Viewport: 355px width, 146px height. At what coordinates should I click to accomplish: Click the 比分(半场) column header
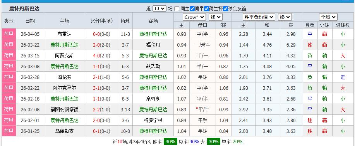pyautogui.click(x=101, y=21)
